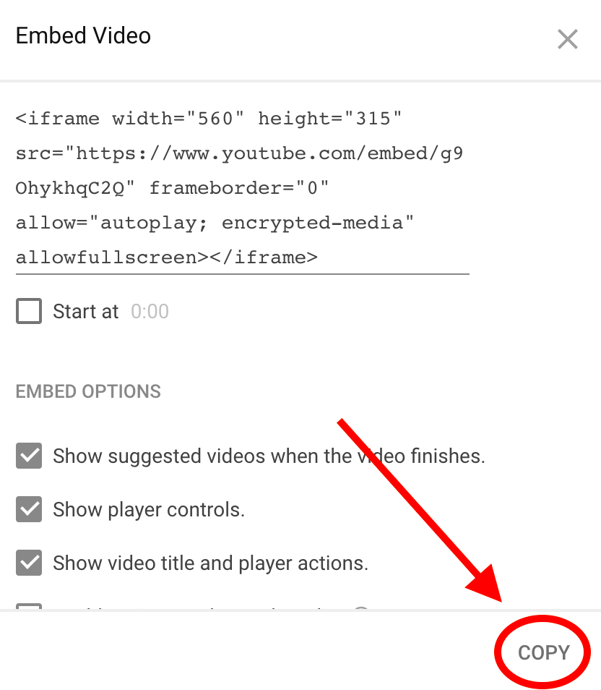This screenshot has height=690, width=601.
Task: Click the help icon partially hidden at bottom
Action: point(361,608)
